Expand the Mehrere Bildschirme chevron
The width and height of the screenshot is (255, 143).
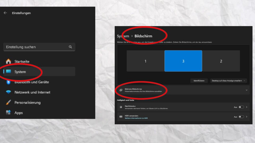coord(246,90)
